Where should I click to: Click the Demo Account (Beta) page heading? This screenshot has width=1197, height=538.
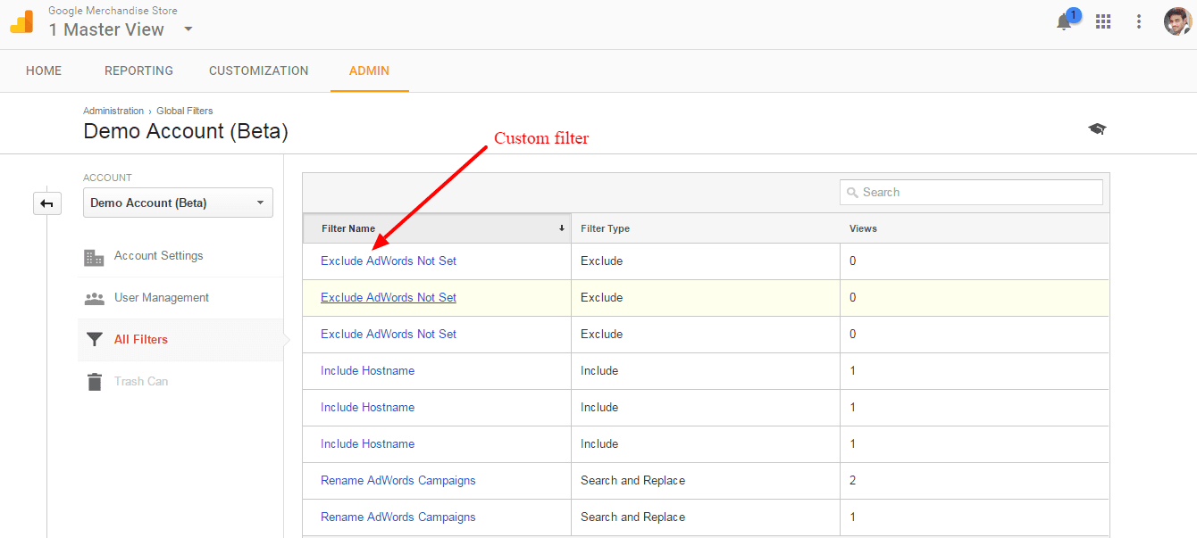click(x=186, y=131)
